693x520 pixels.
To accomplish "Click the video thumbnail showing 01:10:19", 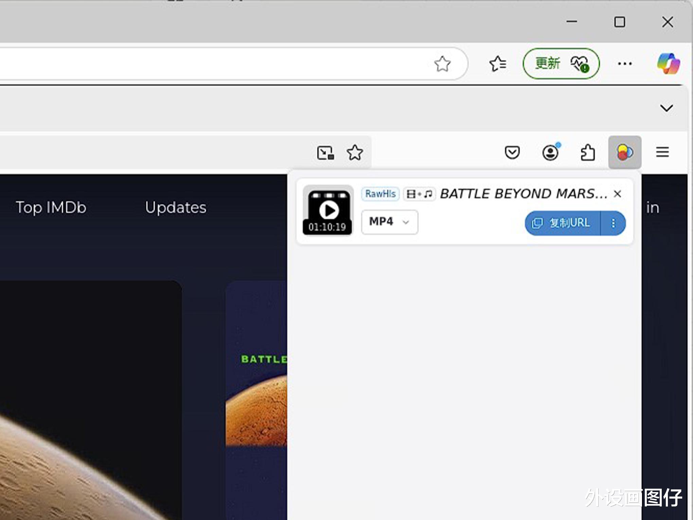I will 328,210.
